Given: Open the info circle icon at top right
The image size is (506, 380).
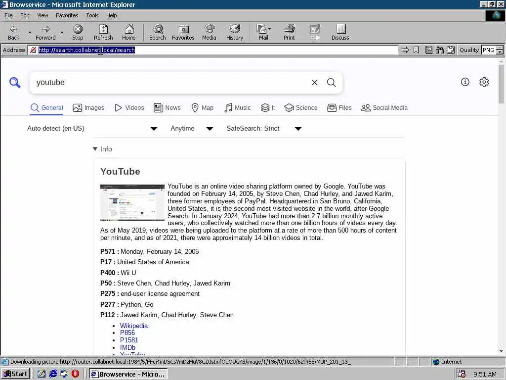Looking at the screenshot, I should [x=465, y=82].
